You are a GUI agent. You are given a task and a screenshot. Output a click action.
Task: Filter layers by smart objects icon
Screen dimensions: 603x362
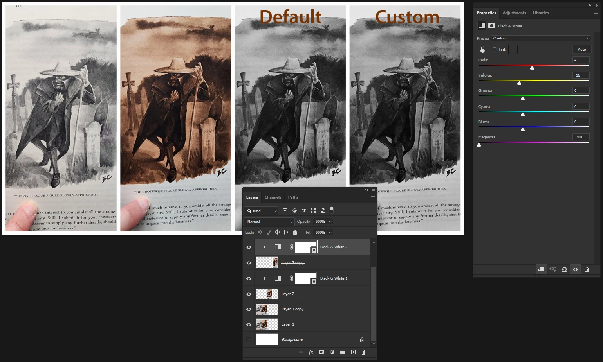[x=323, y=211]
